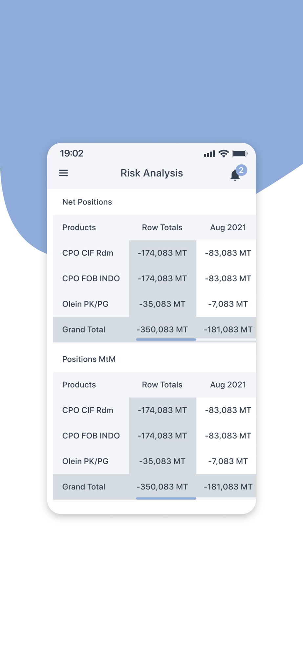This screenshot has width=303, height=657.
Task: Open CPO CIF Rdm row in Net Positions
Action: (155, 253)
